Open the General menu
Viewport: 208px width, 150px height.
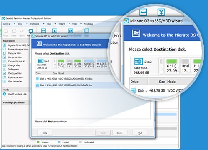tap(7, 24)
